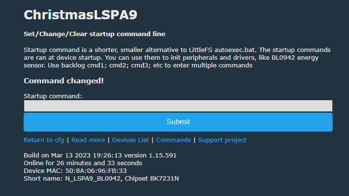Click the Command changed! confirmation message
Viewport: 349px width, 196px height.
tap(64, 80)
